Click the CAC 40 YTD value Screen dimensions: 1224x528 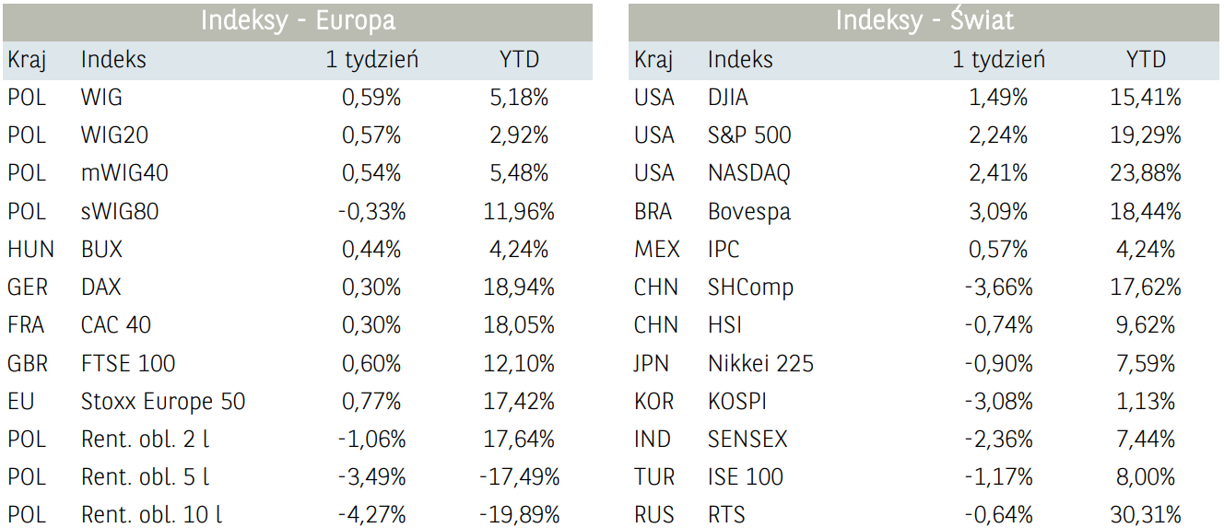[519, 325]
